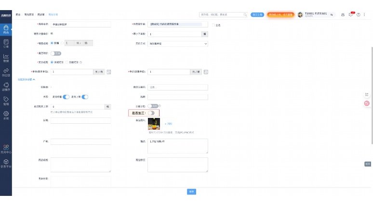
Task: Click the pink round assistant icon on right edge
Action: [x=367, y=103]
